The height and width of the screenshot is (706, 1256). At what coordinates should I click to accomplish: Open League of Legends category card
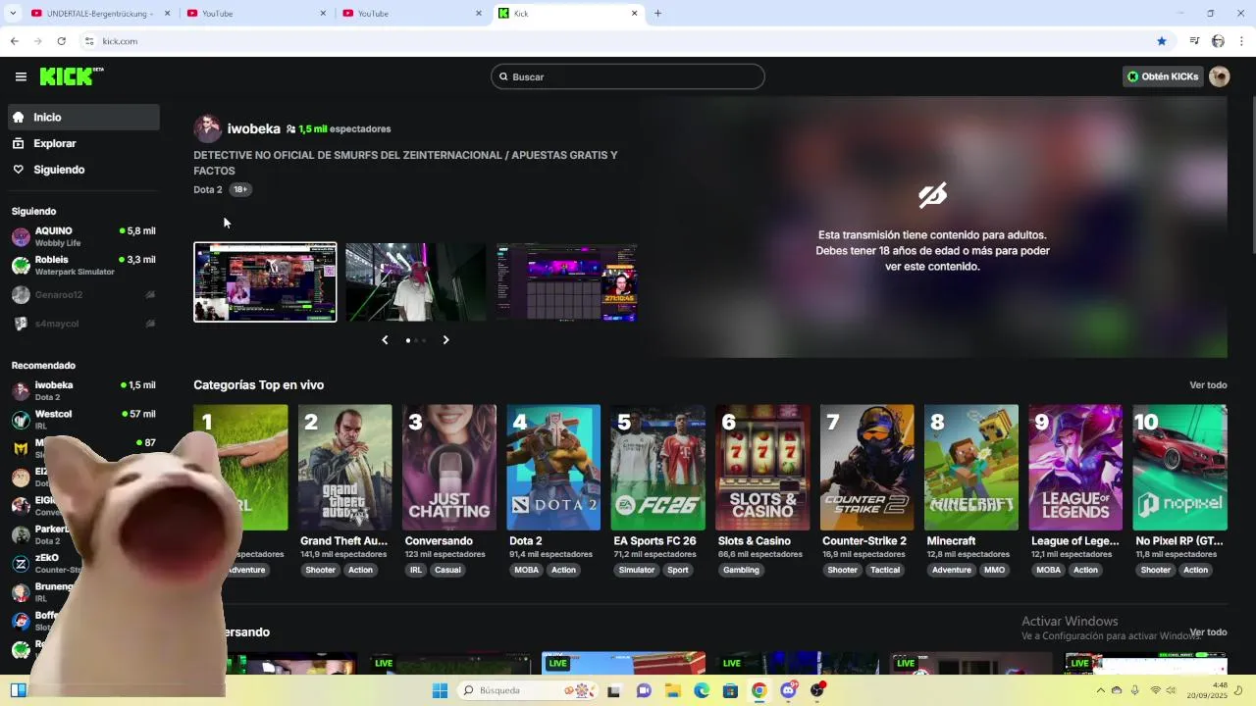click(1075, 468)
